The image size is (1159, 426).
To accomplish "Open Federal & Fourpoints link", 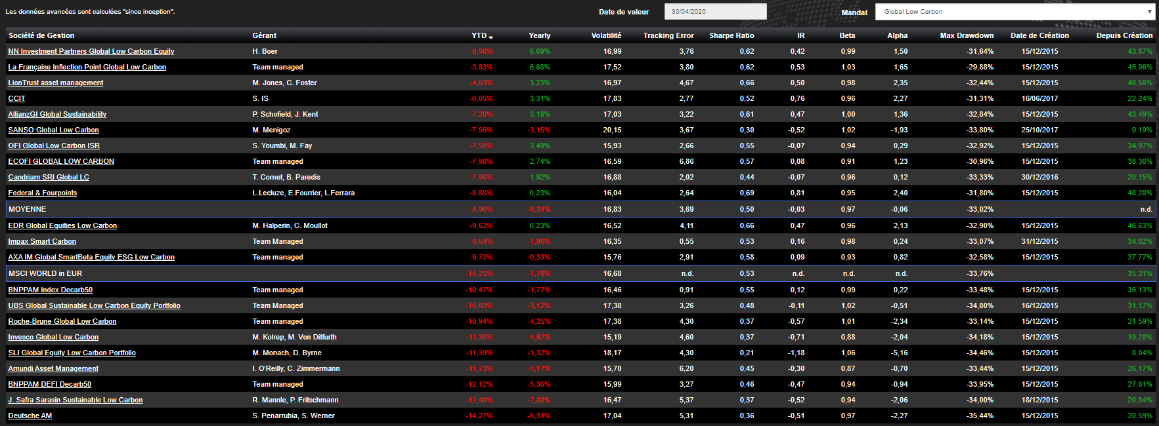I will 42,193.
